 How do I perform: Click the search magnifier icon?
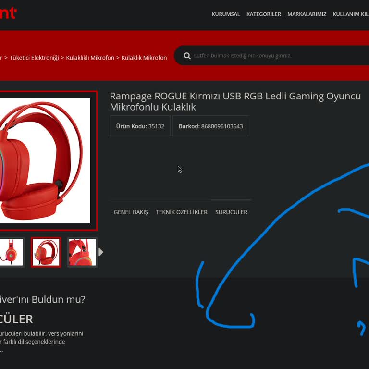pos(187,56)
